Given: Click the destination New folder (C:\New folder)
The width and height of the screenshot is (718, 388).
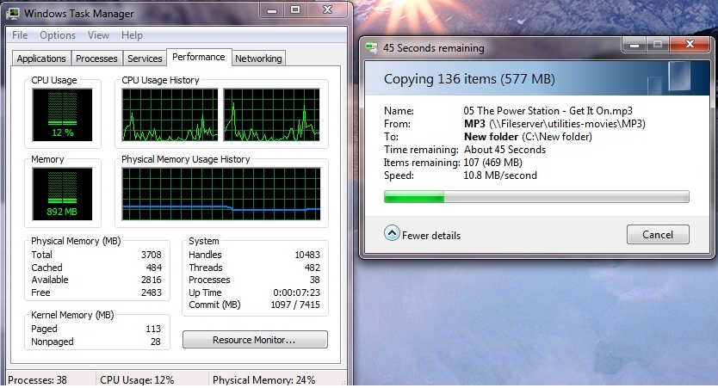Looking at the screenshot, I should pos(528,137).
